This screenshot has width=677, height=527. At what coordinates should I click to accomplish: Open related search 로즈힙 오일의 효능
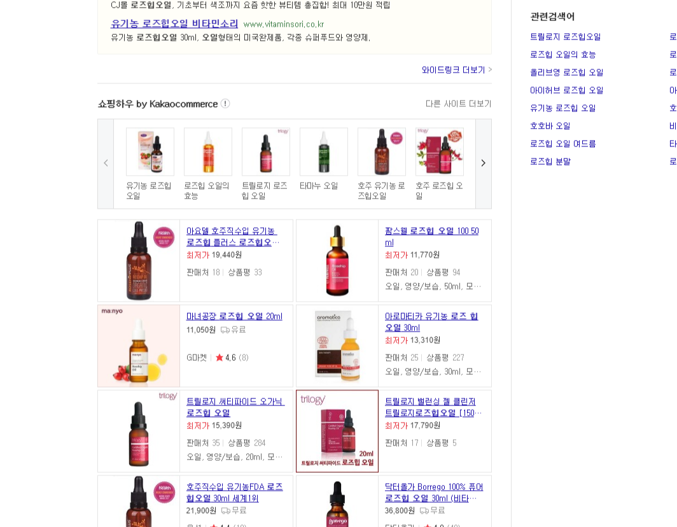point(562,55)
